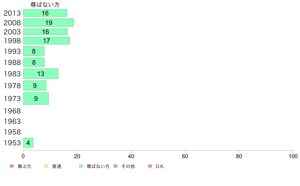Click the red 尊ぶ方 legend swatch
This screenshot has height=186, width=300.
coord(12,166)
